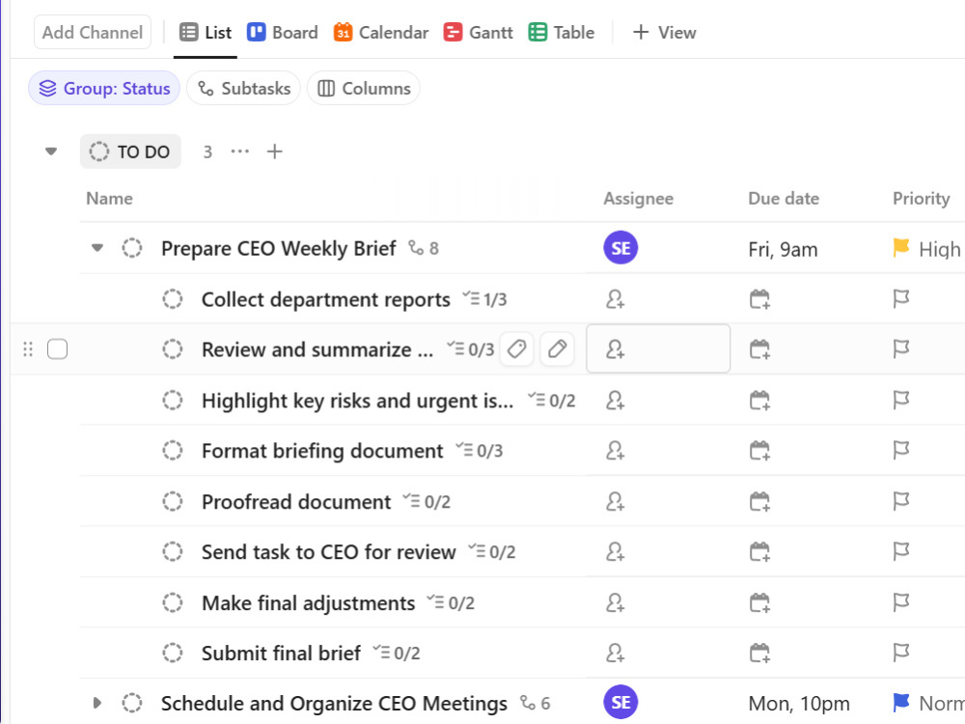The width and height of the screenshot is (965, 724).
Task: Set priority flag for Proofread document
Action: coord(901,501)
